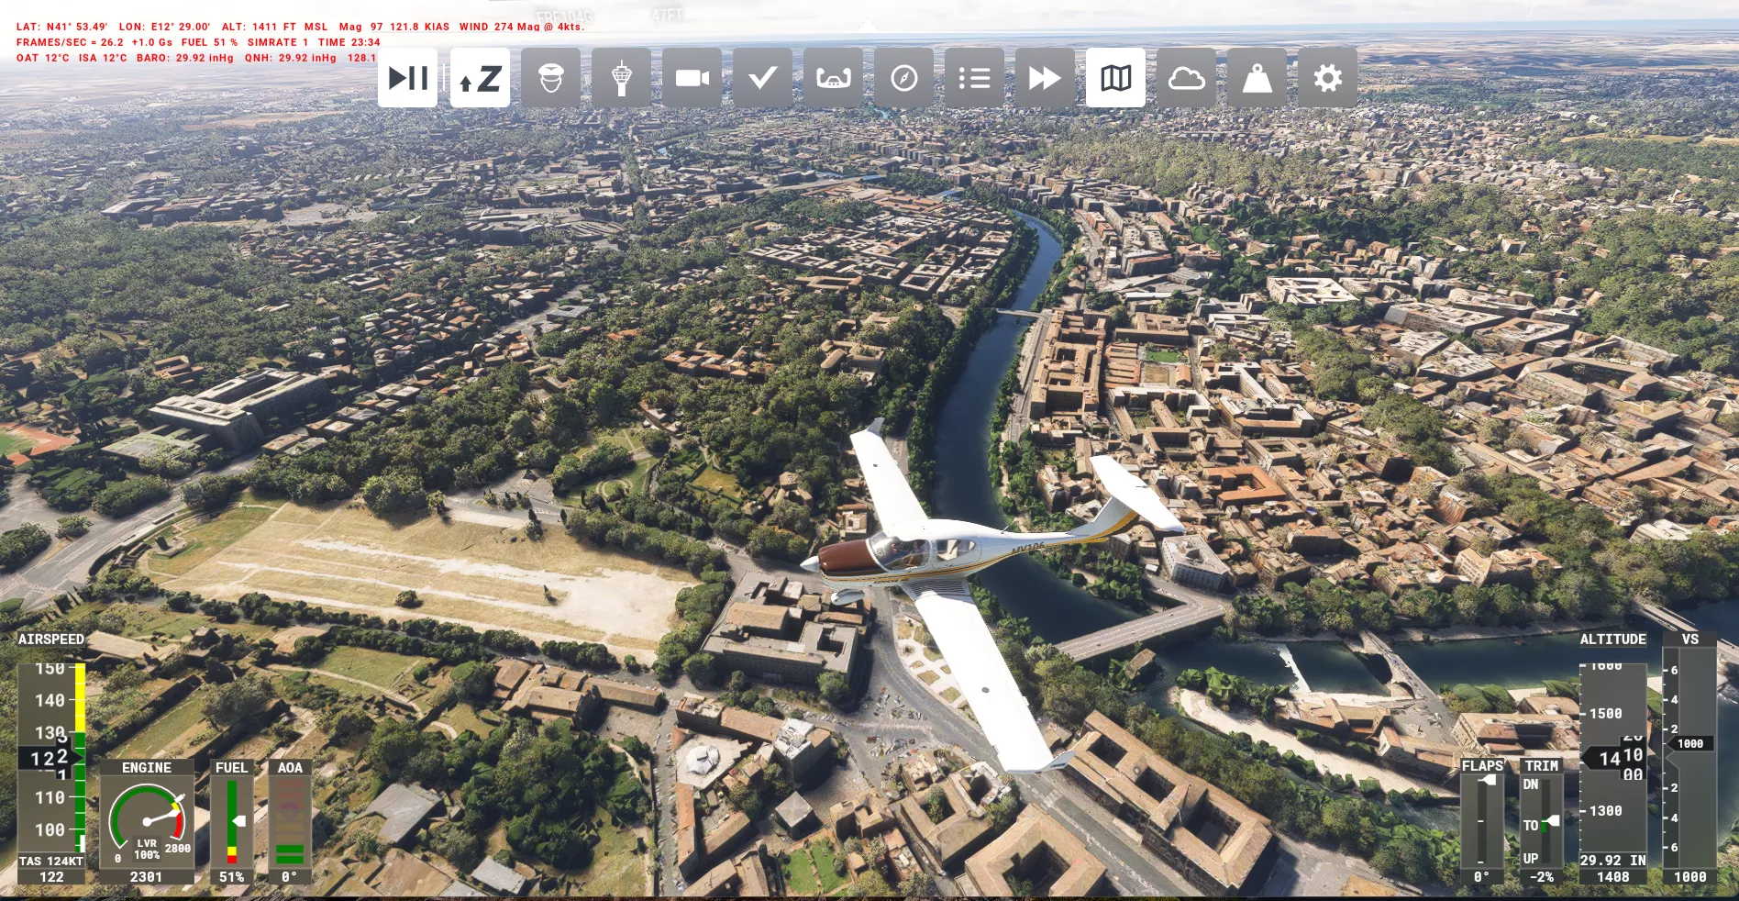Click the 'ALT: 1411 FT MSL' readout

click(274, 27)
